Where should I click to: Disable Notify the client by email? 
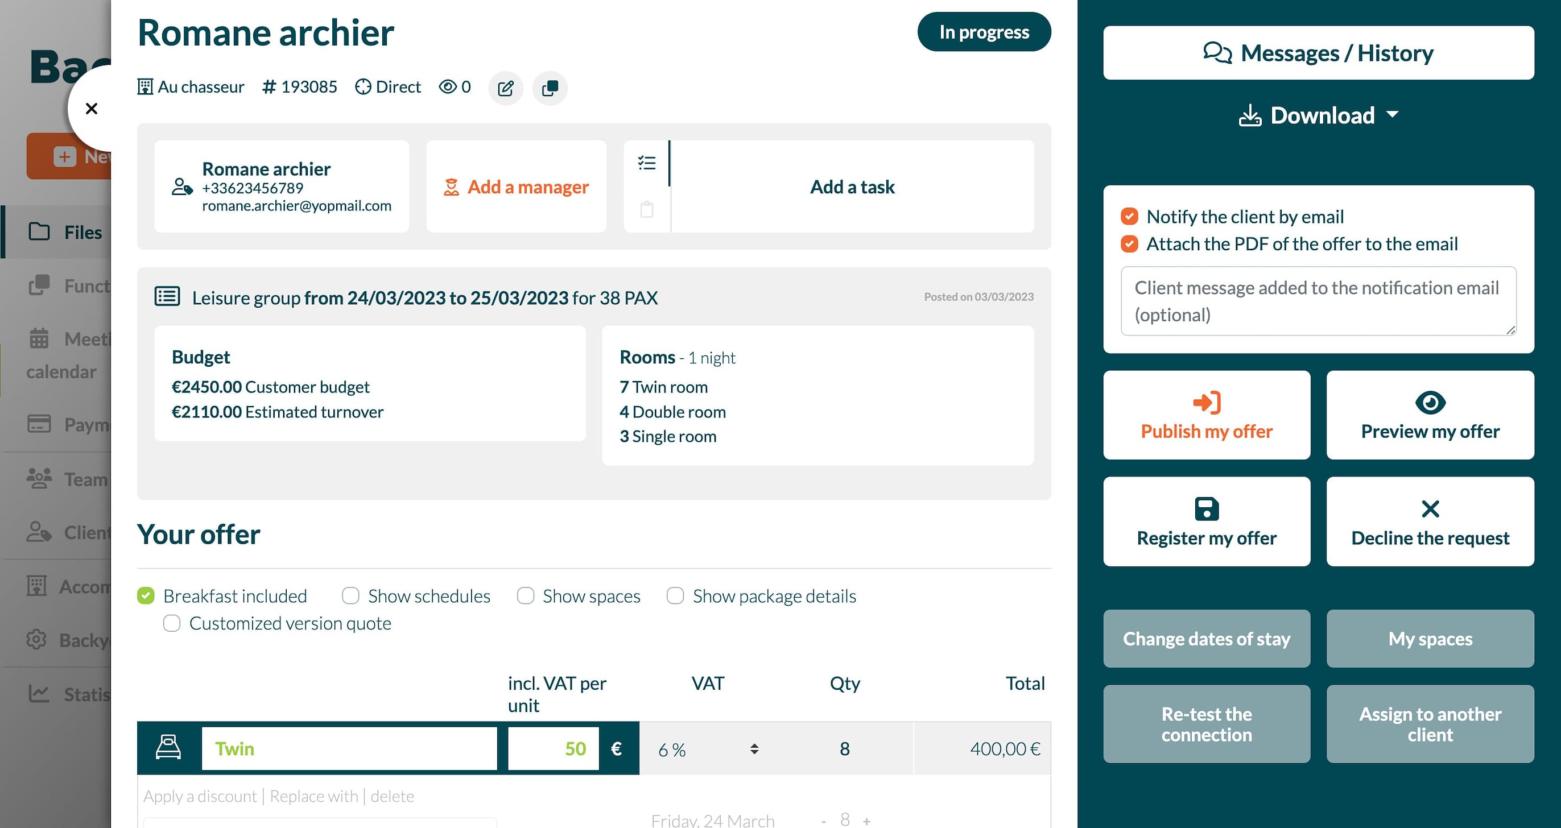coord(1129,216)
